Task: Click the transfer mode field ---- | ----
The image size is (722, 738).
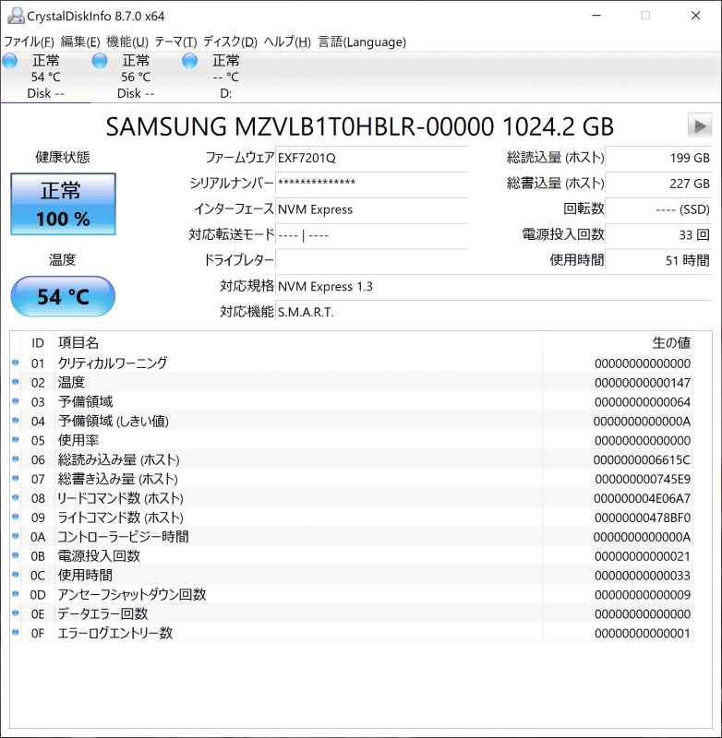Action: (x=371, y=235)
